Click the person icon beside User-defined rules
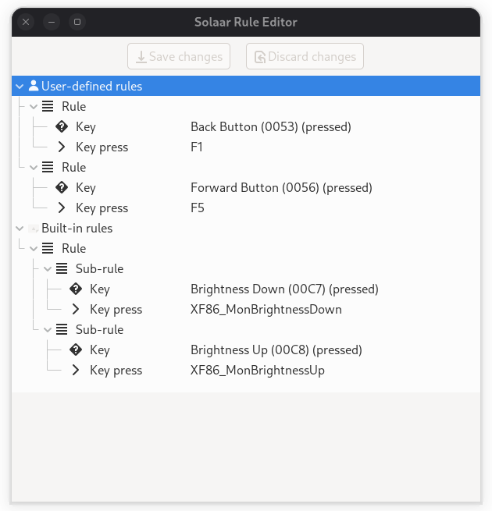 pos(34,86)
